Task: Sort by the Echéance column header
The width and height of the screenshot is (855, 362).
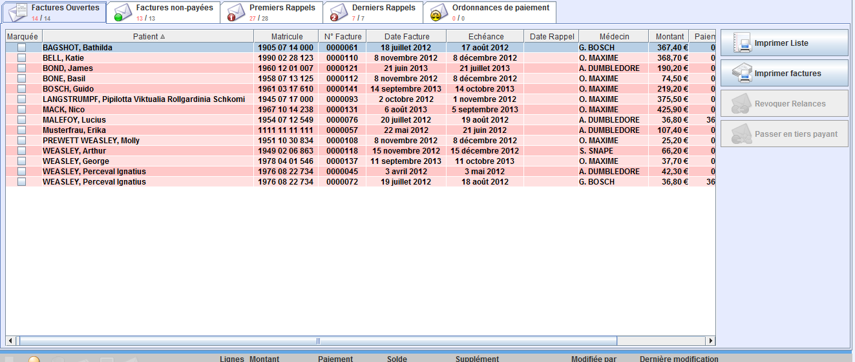Action: point(485,37)
